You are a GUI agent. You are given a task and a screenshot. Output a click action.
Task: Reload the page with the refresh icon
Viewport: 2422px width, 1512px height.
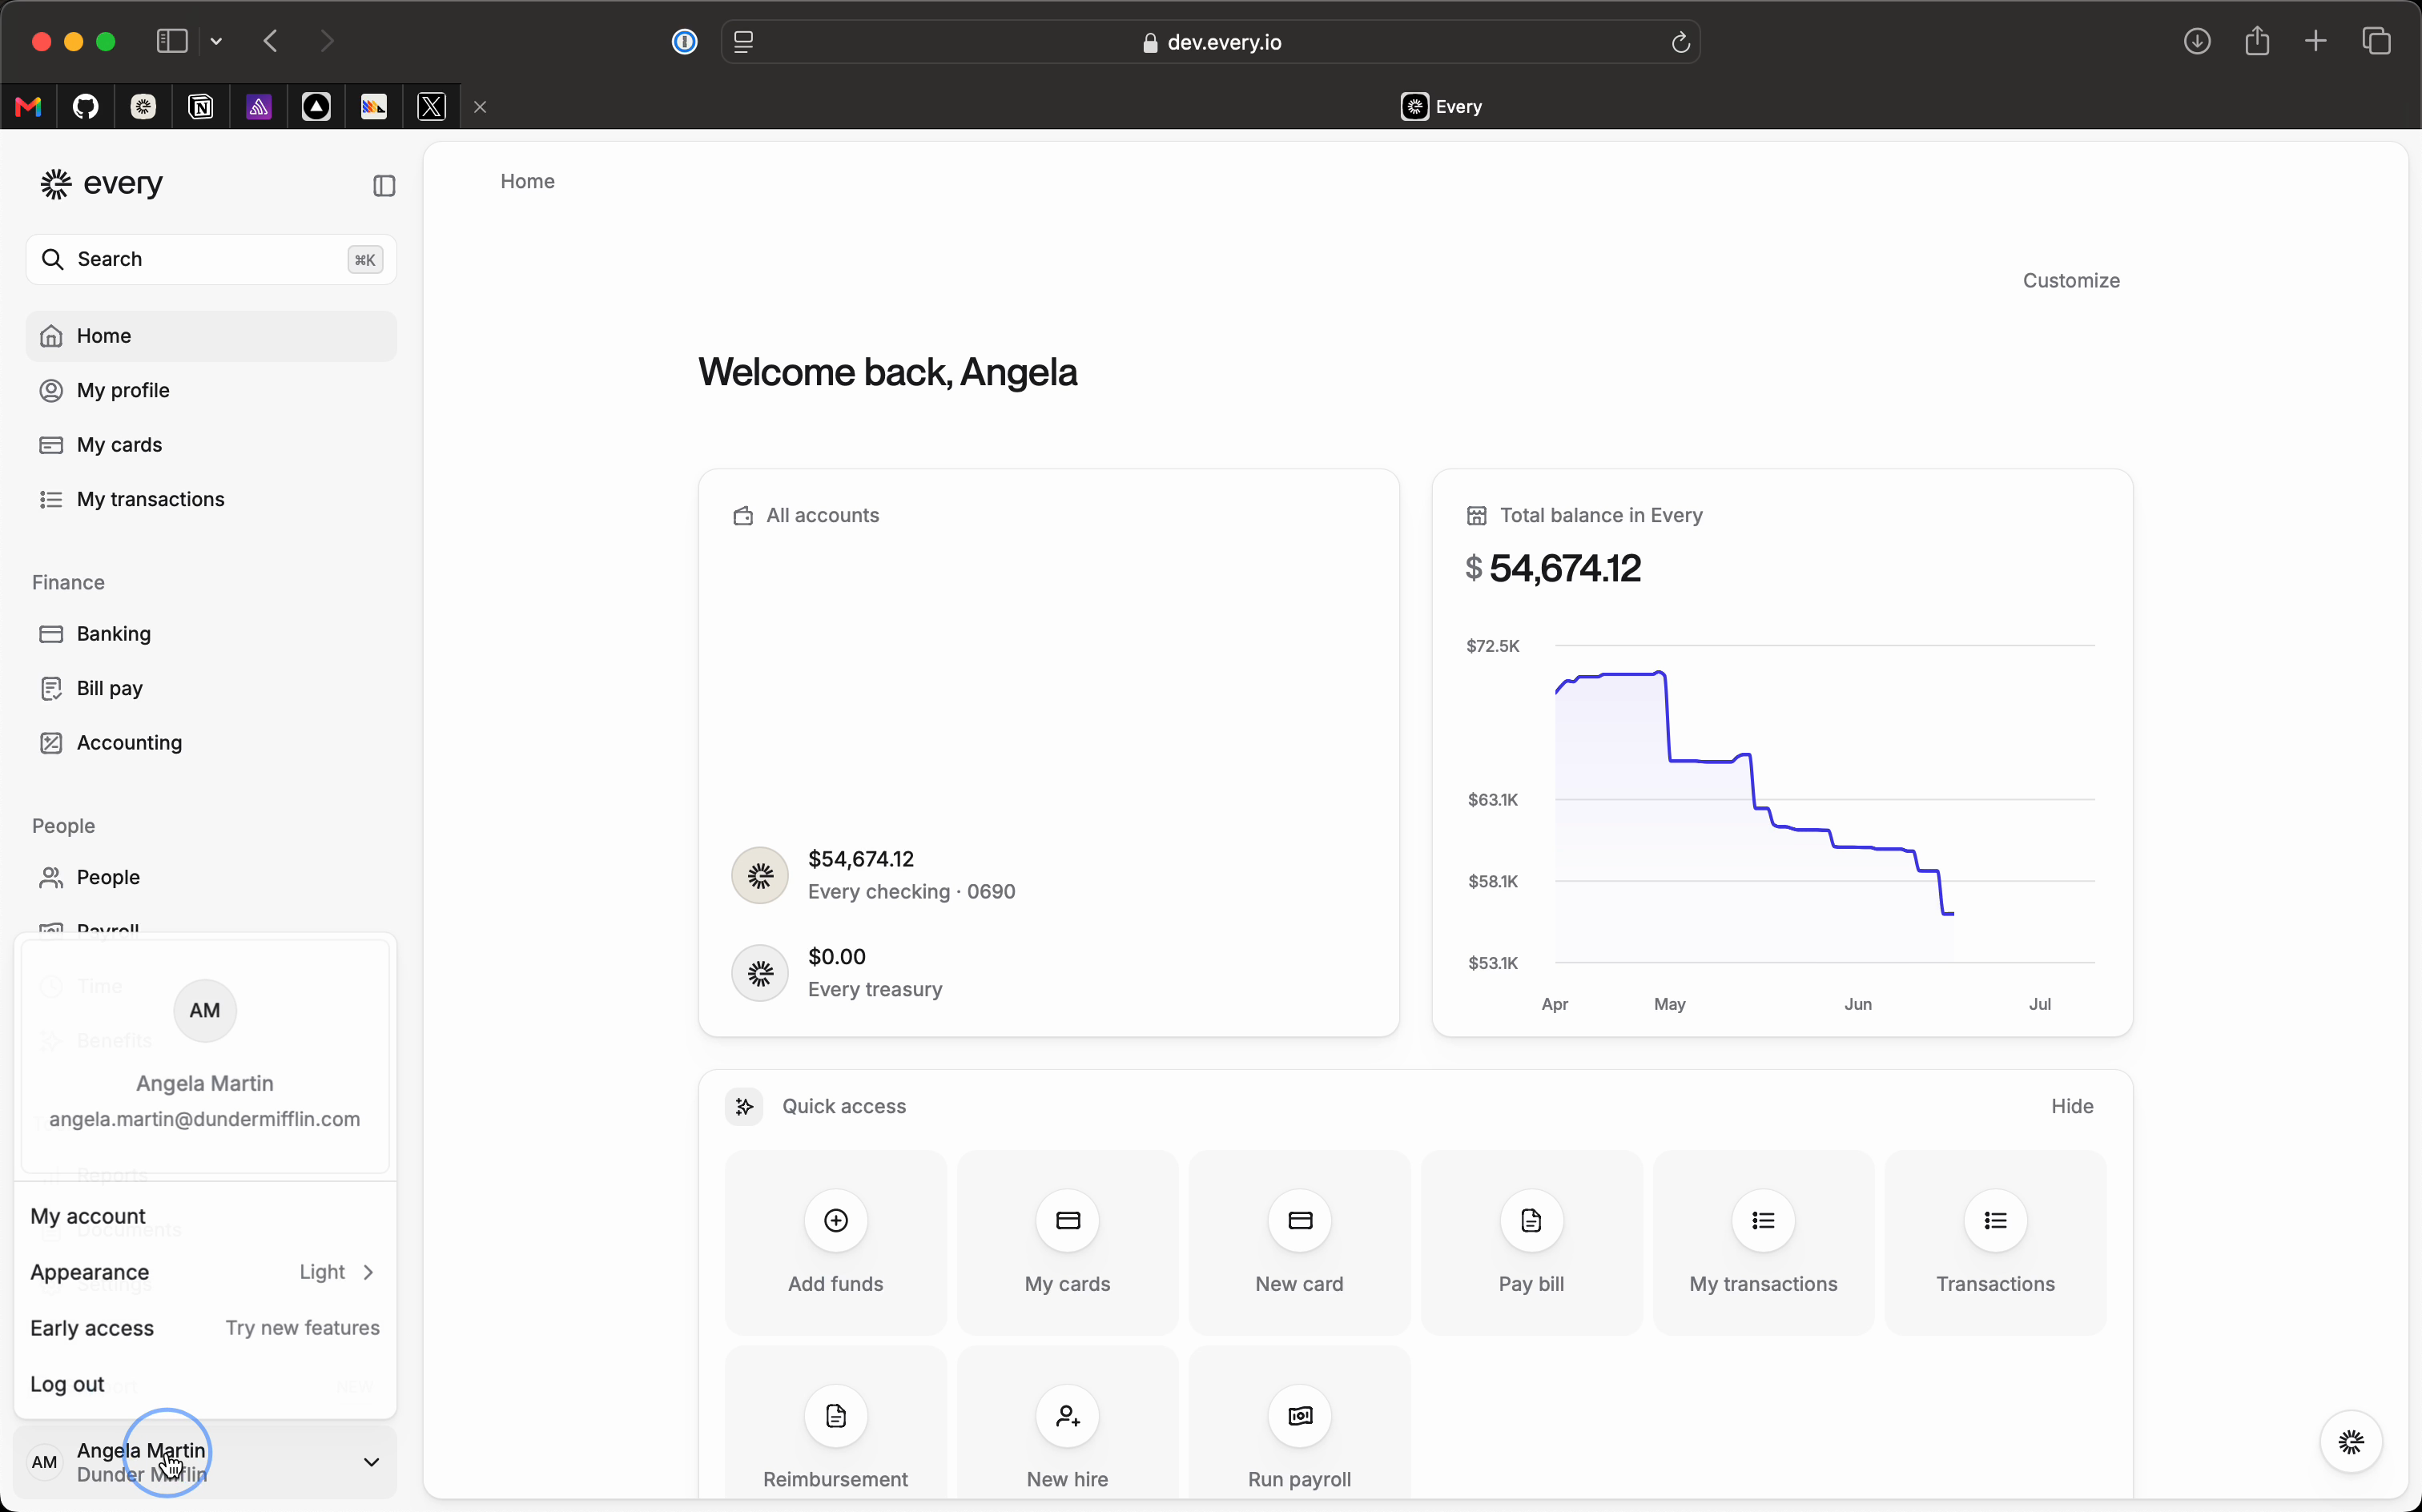click(1680, 42)
